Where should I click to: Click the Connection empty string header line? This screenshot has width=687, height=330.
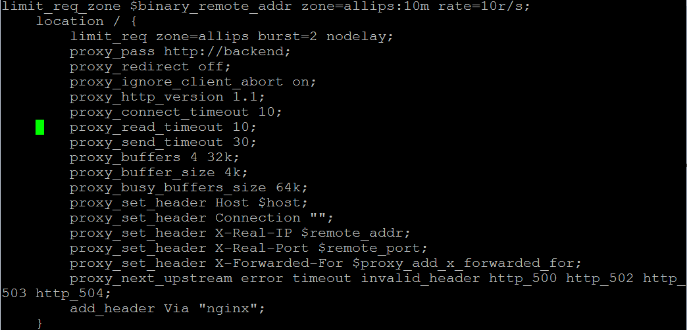(201, 218)
